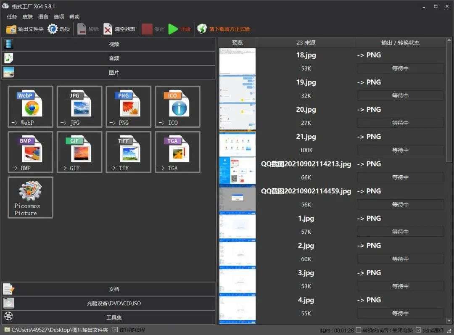Viewport: 454px width, 335px height.
Task: Enable 转换完成后关闭电脑 checkbox
Action: point(359,330)
